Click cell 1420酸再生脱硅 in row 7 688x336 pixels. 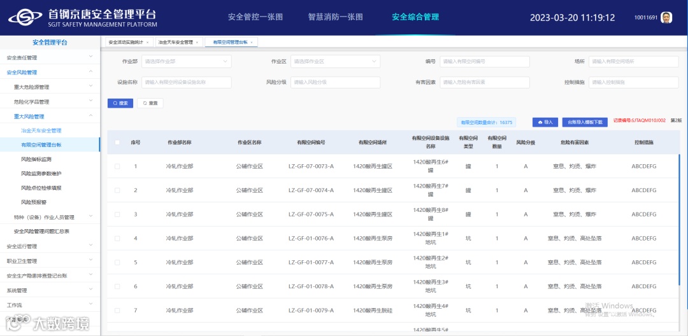[x=372, y=311]
